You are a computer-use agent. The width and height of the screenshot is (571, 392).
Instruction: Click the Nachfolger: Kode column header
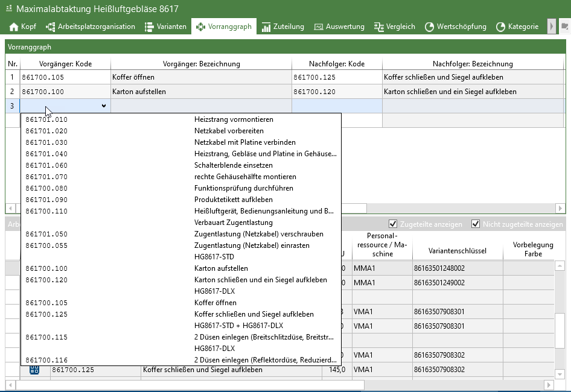click(337, 64)
